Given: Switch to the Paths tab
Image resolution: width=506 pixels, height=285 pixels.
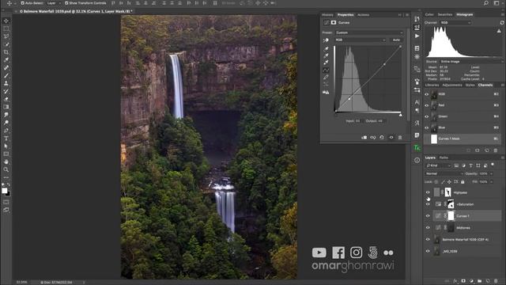Looking at the screenshot, I should click(444, 158).
